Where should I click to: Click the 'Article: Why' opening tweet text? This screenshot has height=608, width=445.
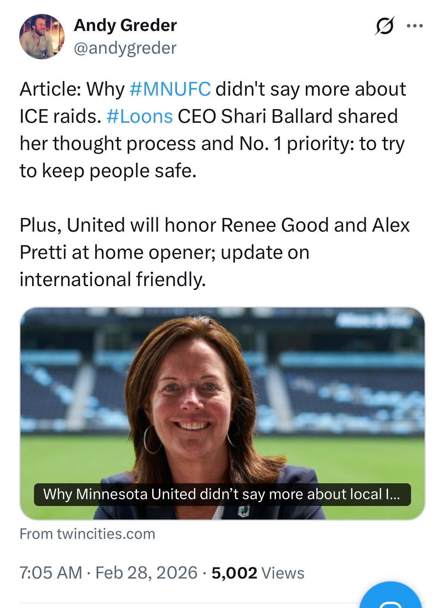(72, 89)
